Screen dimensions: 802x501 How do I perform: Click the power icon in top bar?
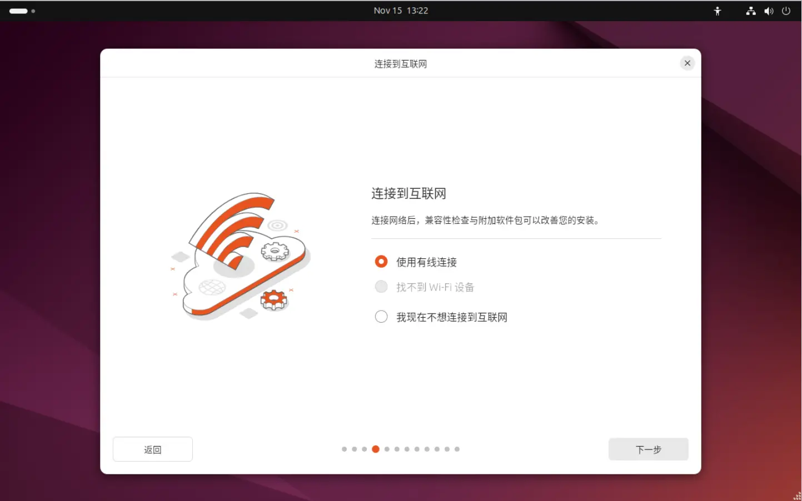(x=786, y=11)
